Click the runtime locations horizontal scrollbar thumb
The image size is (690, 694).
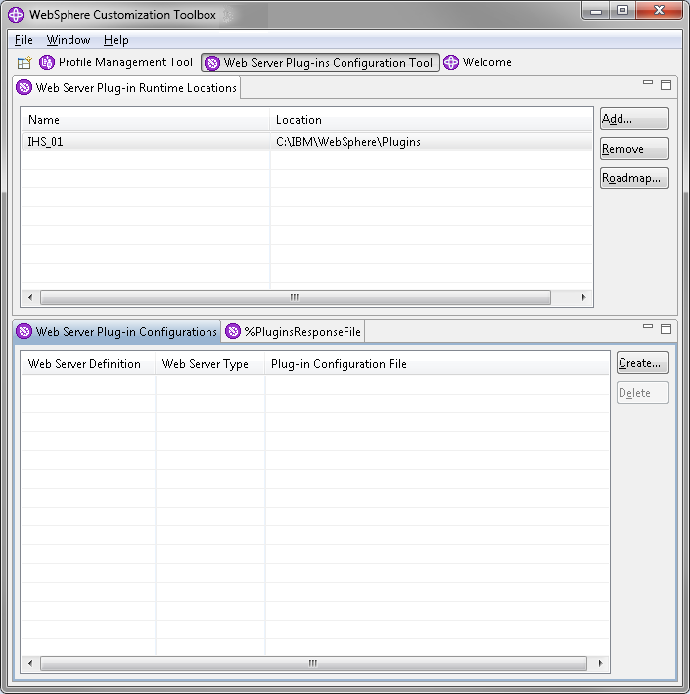coord(295,297)
